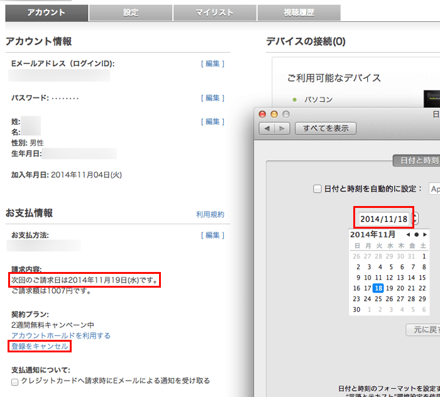Screen dimensions: 440x397
Task: Open the マイリスト tab
Action: tap(214, 13)
